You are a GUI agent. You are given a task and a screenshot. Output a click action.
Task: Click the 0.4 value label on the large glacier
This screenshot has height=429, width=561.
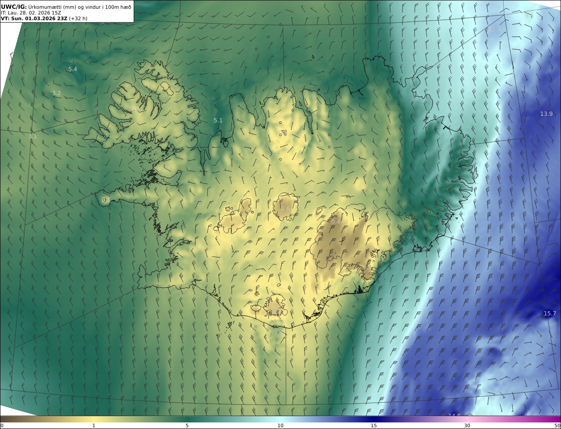[336, 222]
